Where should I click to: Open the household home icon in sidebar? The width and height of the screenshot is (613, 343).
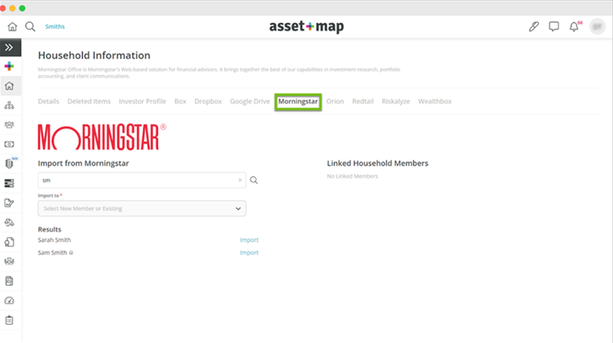tap(9, 86)
